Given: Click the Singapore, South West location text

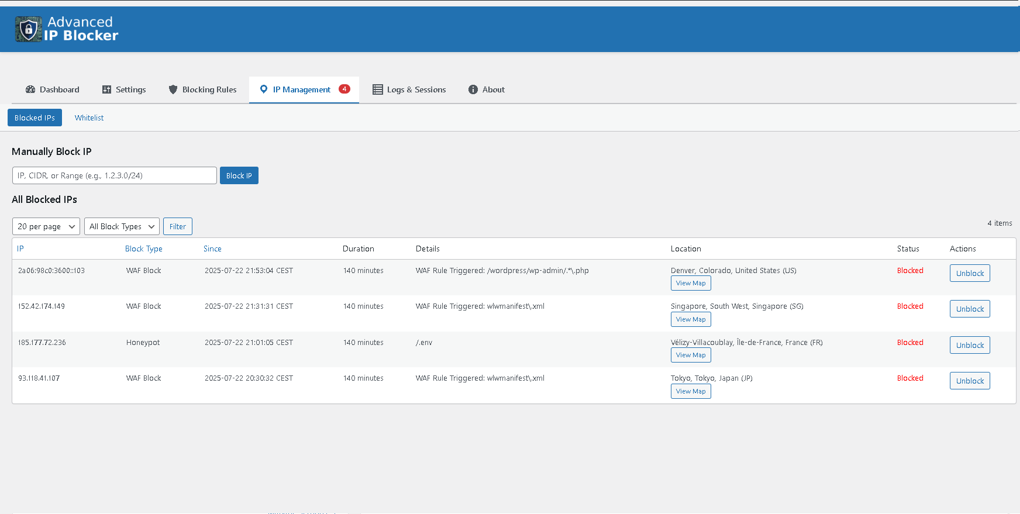Looking at the screenshot, I should tap(737, 306).
